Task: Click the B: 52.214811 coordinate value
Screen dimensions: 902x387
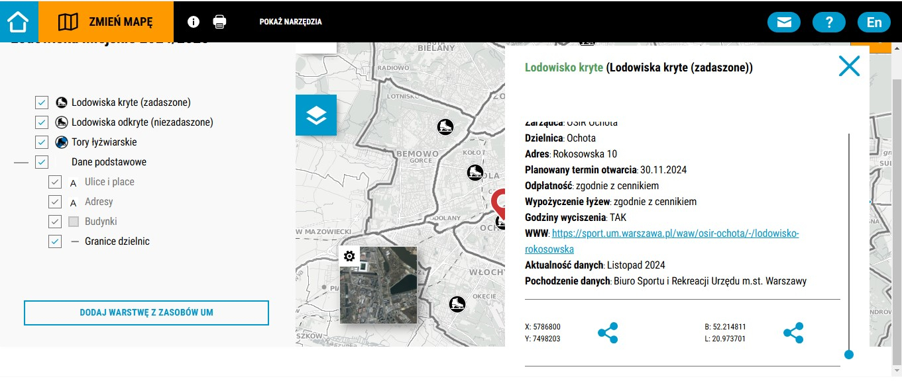Action: (x=725, y=327)
